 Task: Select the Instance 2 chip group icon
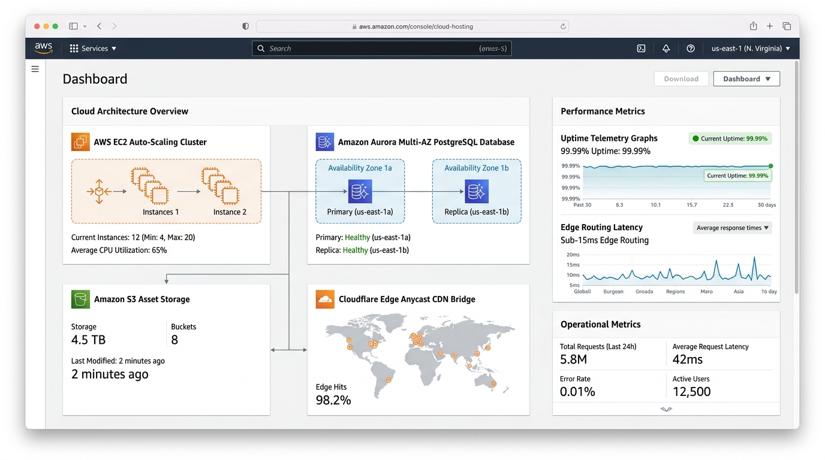tap(221, 186)
